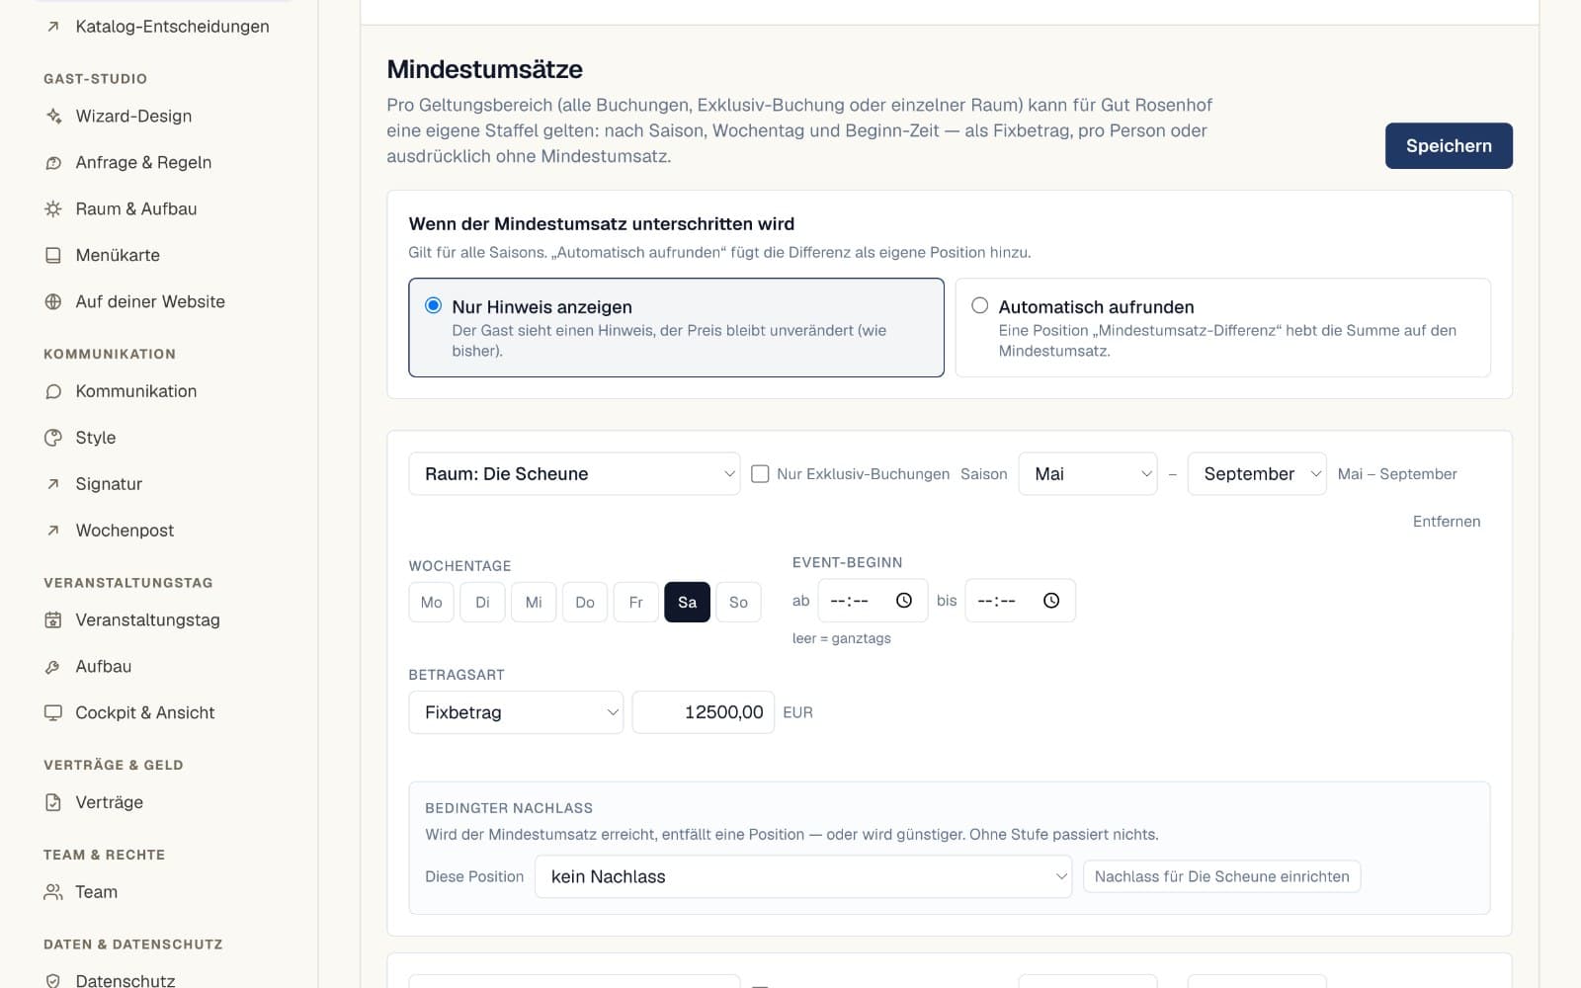1581x988 pixels.
Task: Click the Raum & Aufbau sun icon
Action: [x=53, y=208]
